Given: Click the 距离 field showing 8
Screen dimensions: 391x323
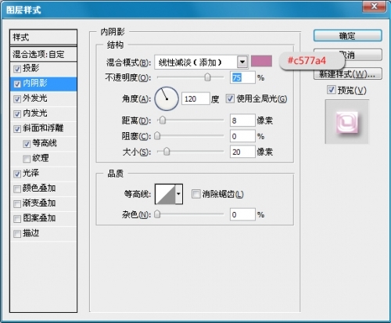Looking at the screenshot, I should (242, 120).
